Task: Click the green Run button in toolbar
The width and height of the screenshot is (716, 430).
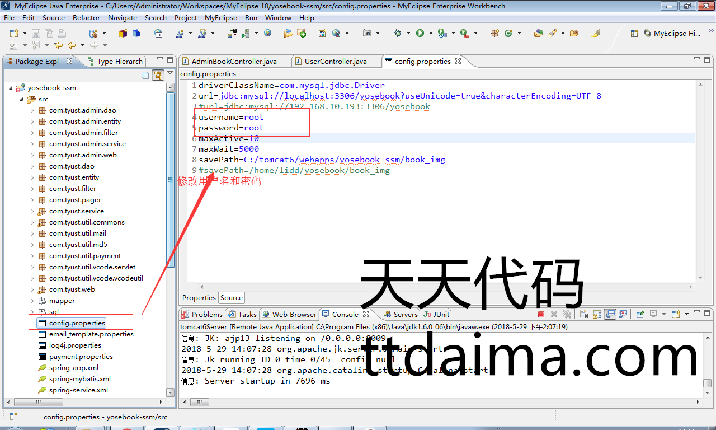Action: click(420, 34)
